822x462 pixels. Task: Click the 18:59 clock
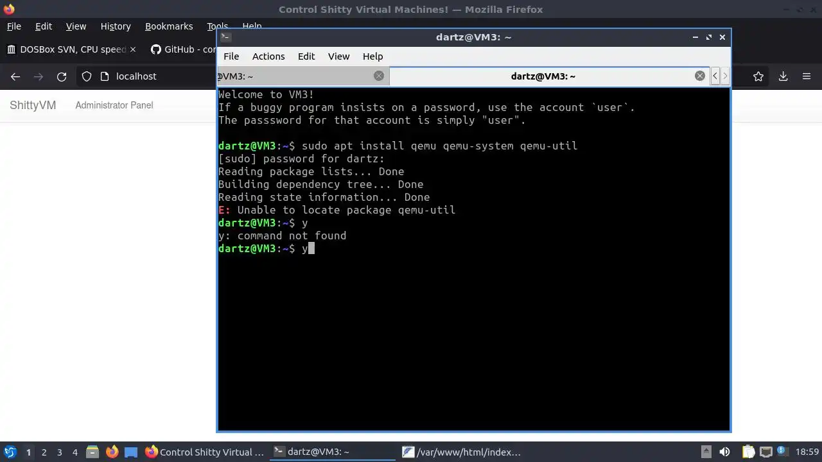tap(807, 452)
